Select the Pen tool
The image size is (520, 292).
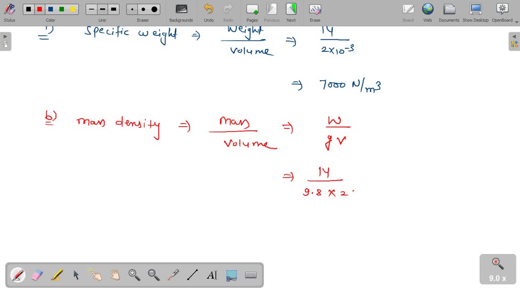click(x=18, y=275)
